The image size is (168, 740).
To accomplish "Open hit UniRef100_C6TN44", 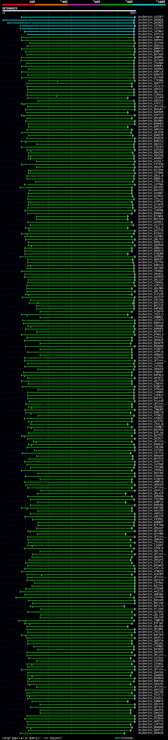I will point(151,25).
